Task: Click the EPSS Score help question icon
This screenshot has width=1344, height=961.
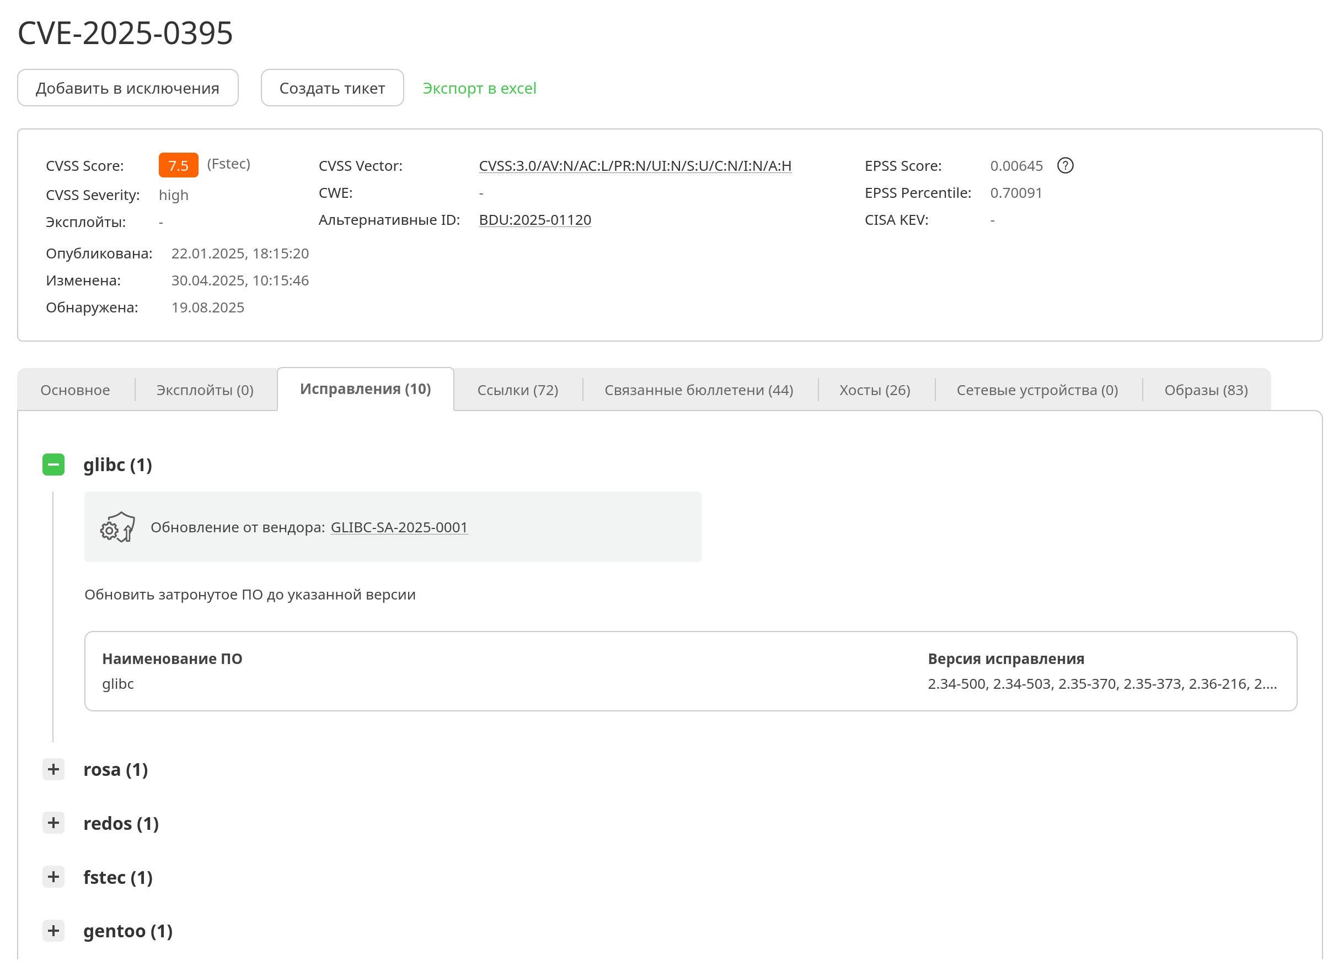Action: [1064, 166]
